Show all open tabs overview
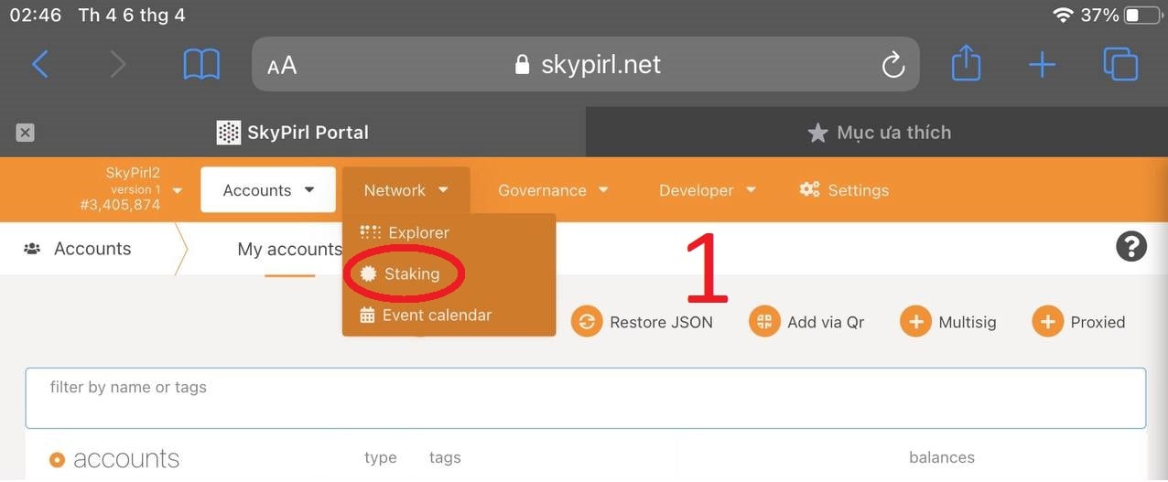The width and height of the screenshot is (1168, 482). (x=1120, y=65)
